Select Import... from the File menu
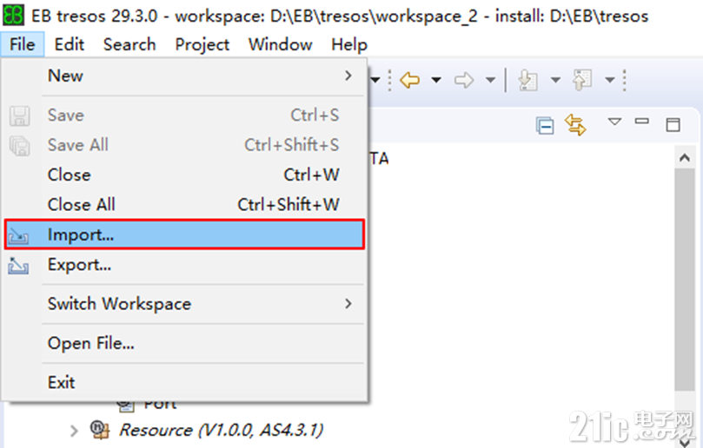The width and height of the screenshot is (703, 448). 184,234
